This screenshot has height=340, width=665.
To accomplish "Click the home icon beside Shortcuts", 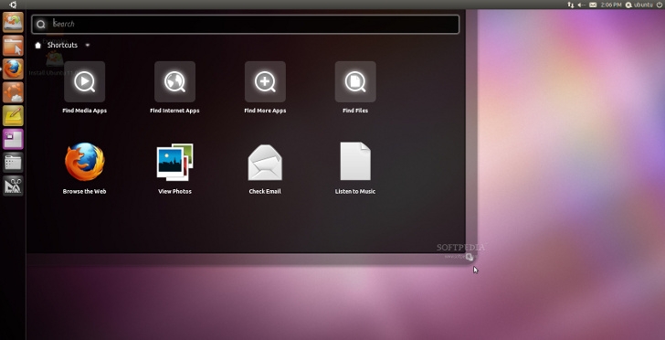I will point(37,45).
